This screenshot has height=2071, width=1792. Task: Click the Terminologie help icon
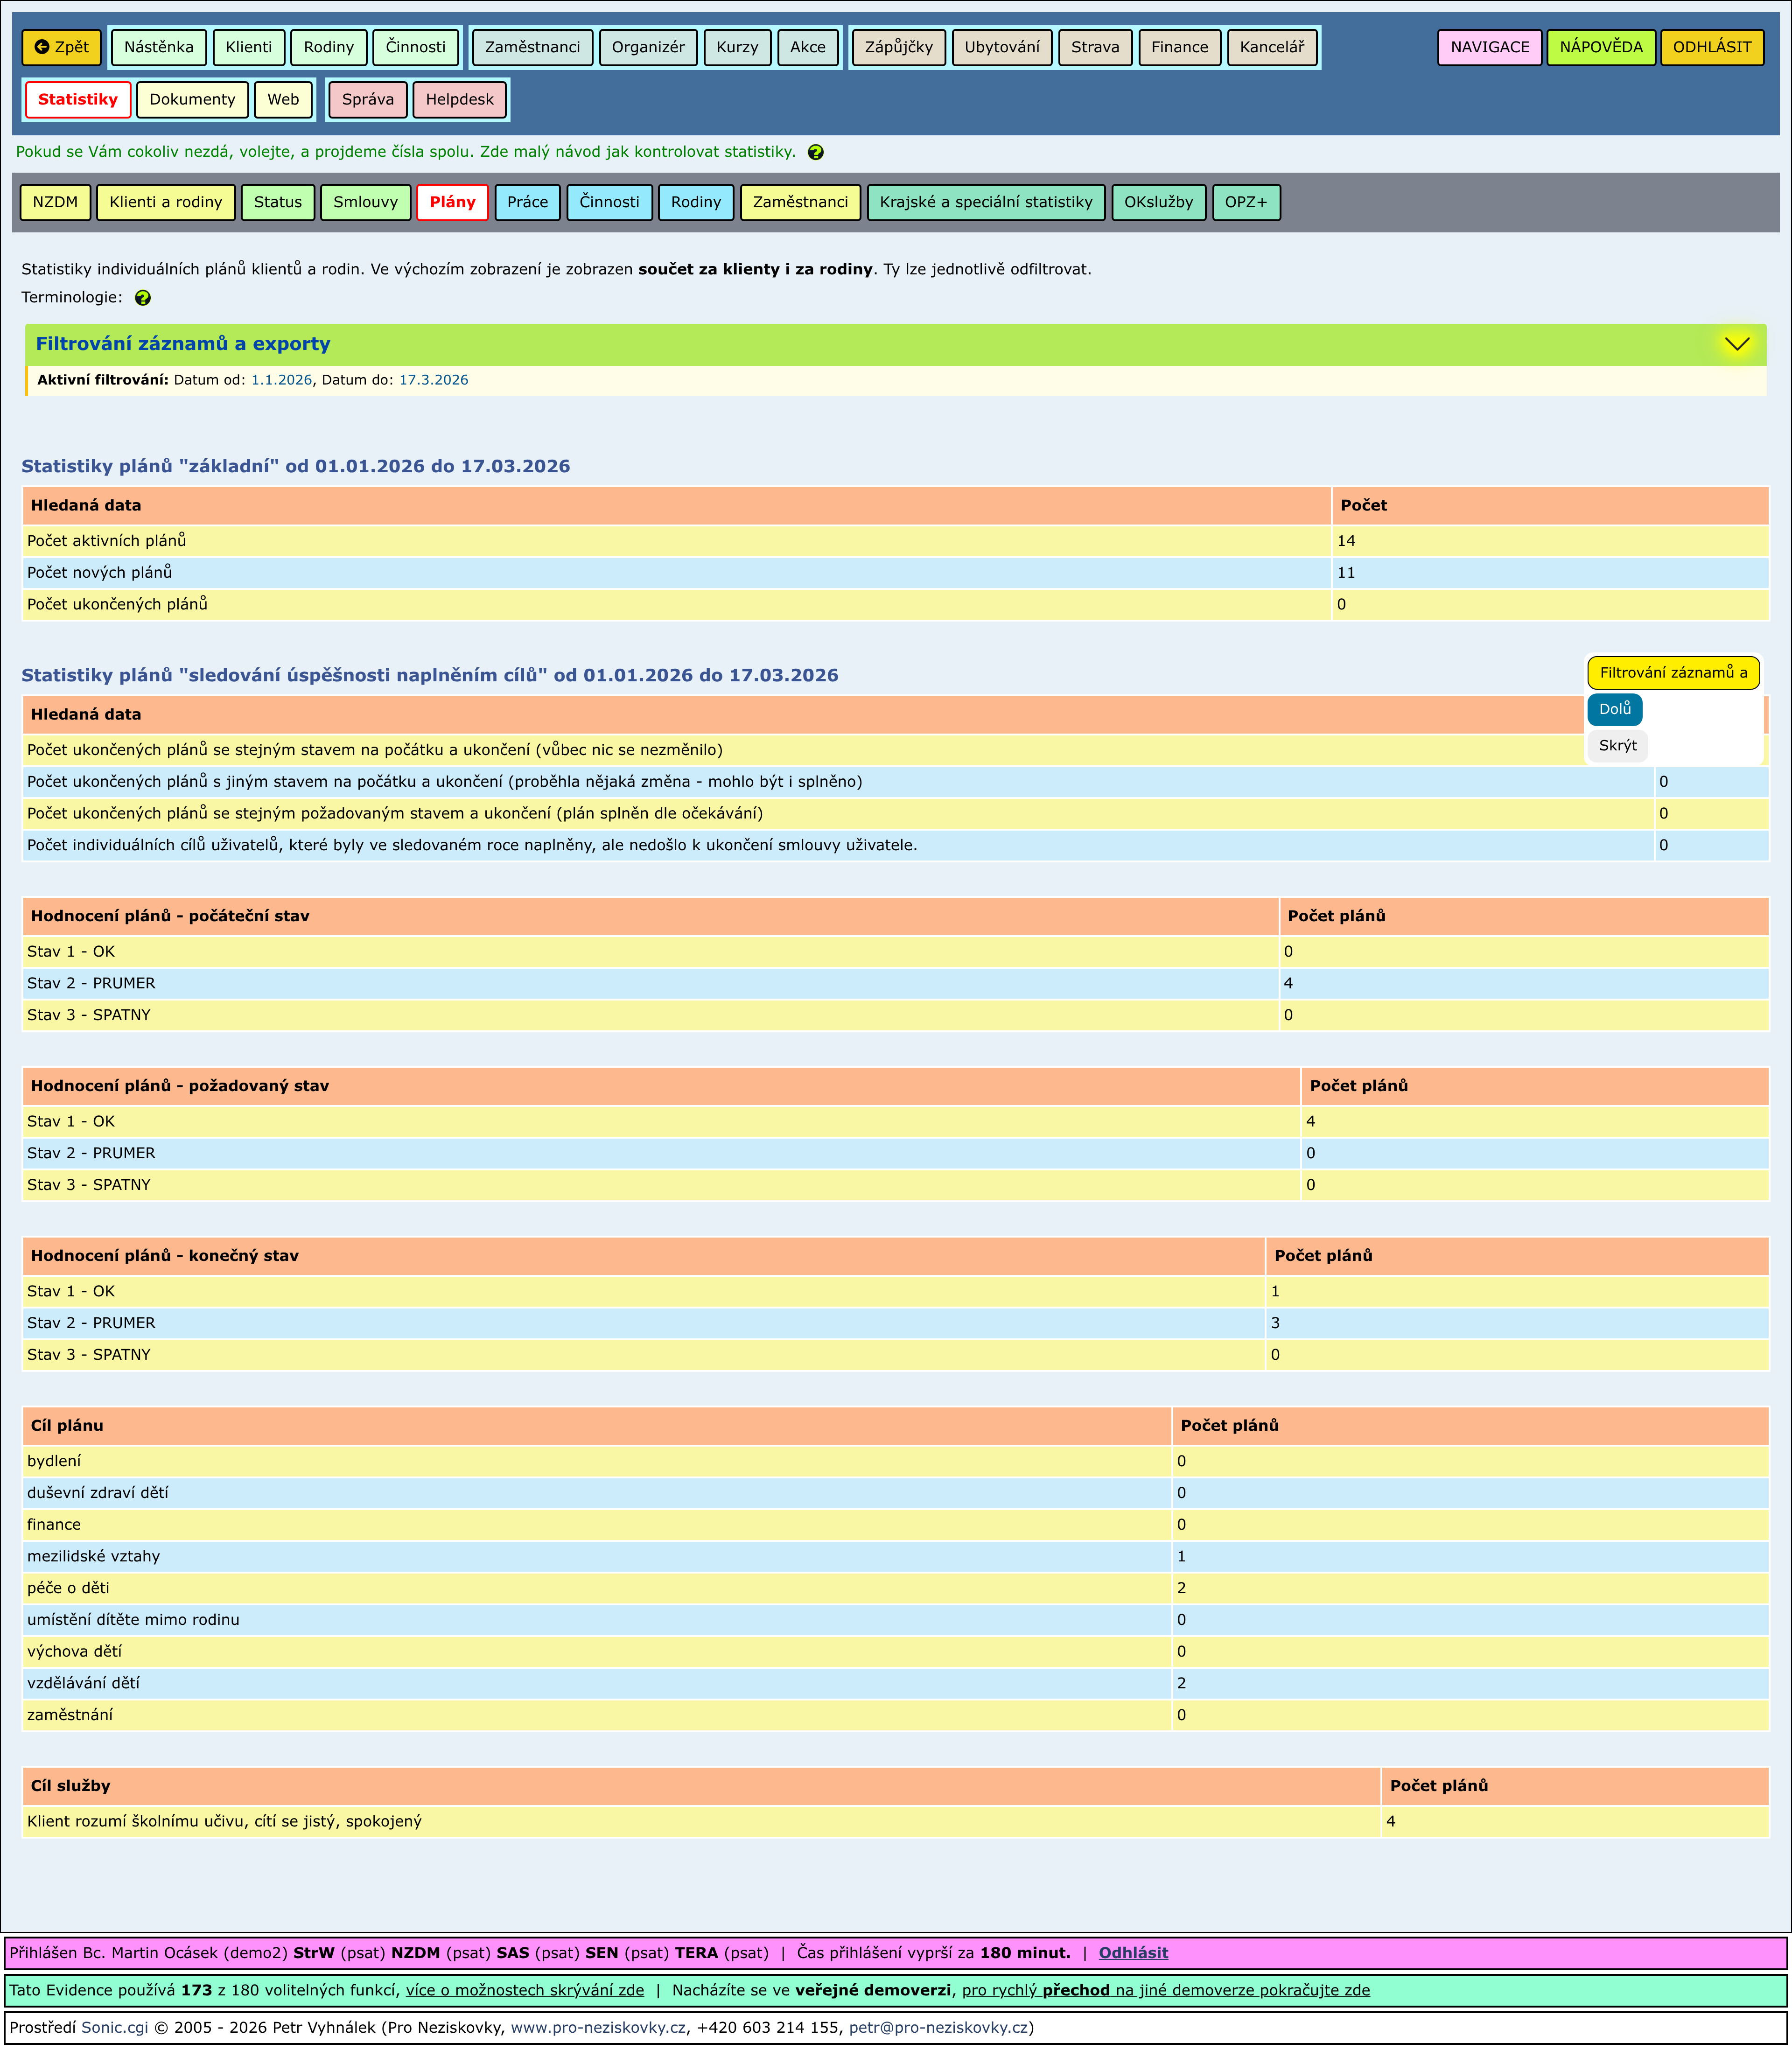[143, 298]
